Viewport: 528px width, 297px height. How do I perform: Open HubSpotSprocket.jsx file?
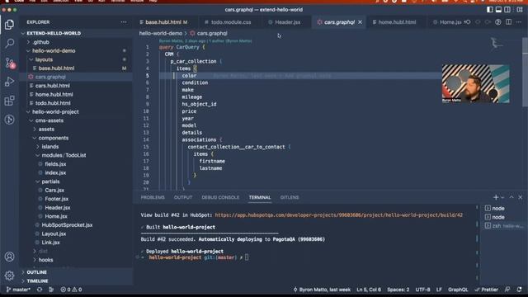[x=76, y=225]
